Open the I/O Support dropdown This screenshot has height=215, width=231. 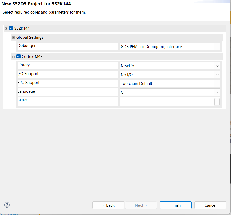(x=170, y=75)
